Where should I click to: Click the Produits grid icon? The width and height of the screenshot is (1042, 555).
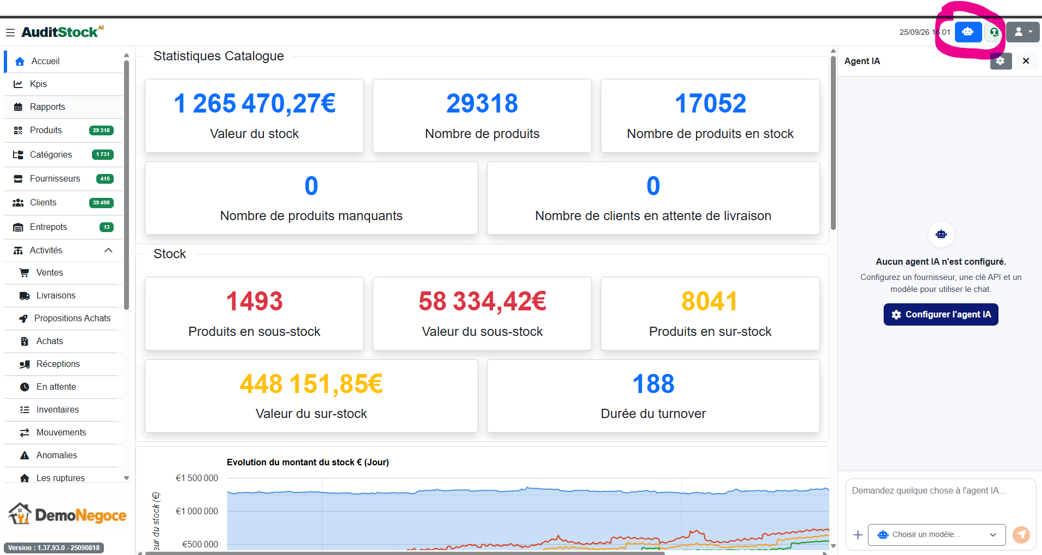(x=18, y=130)
